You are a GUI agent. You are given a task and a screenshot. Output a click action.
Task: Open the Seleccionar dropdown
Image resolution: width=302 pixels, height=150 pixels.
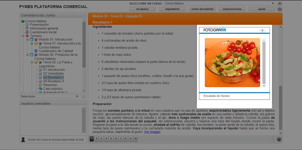pos(49,96)
